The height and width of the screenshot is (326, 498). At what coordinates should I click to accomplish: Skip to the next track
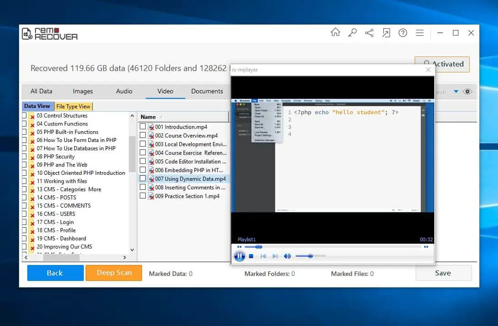(275, 256)
